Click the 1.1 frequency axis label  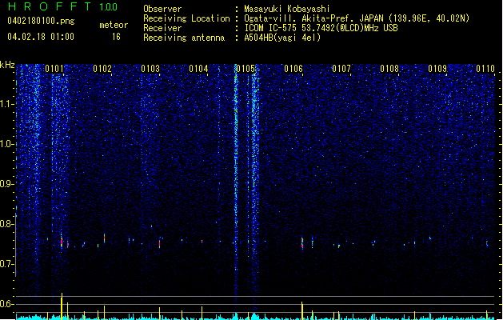[x=7, y=104]
